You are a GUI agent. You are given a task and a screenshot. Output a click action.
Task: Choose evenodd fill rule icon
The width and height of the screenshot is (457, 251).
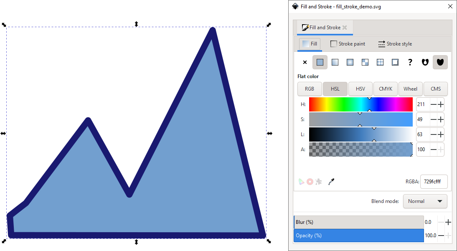(x=425, y=62)
